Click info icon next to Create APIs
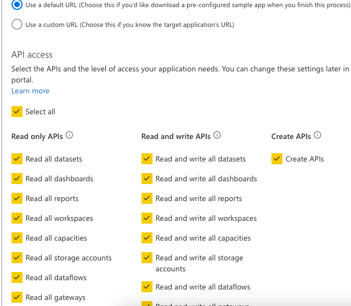 (317, 136)
